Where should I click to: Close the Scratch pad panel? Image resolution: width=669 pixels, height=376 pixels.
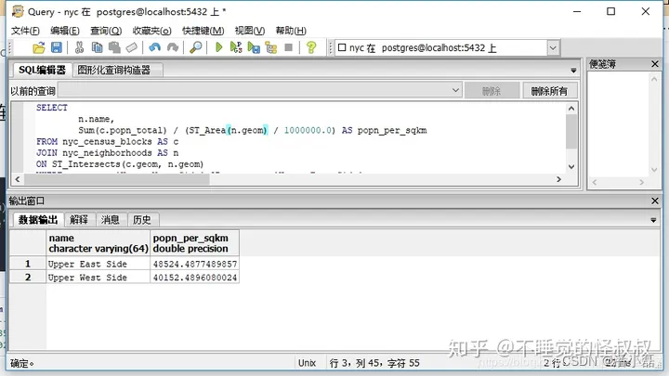655,64
